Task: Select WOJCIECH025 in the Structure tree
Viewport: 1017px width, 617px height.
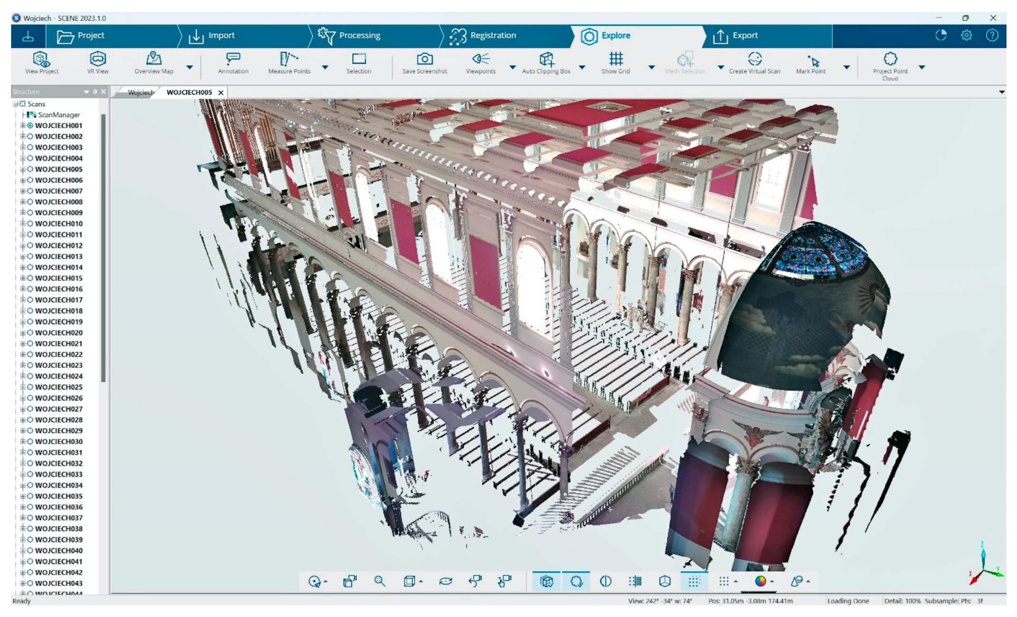Action: (58, 387)
